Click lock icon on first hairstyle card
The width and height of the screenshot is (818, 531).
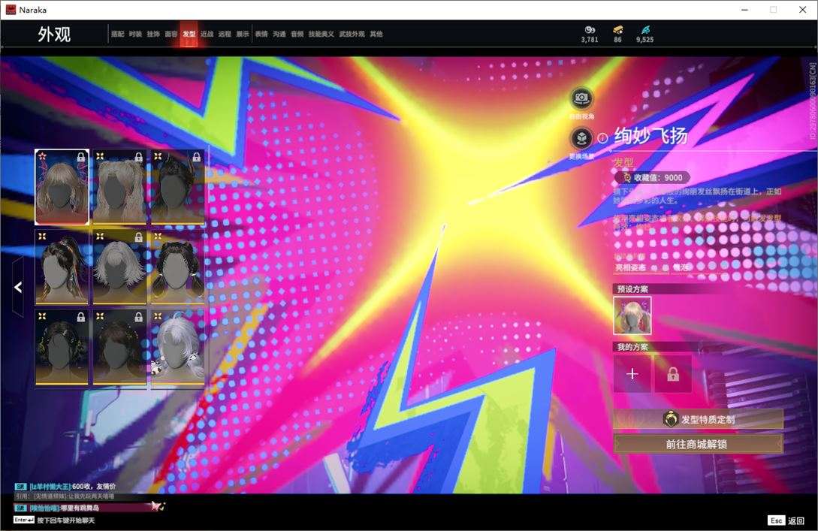click(x=81, y=157)
